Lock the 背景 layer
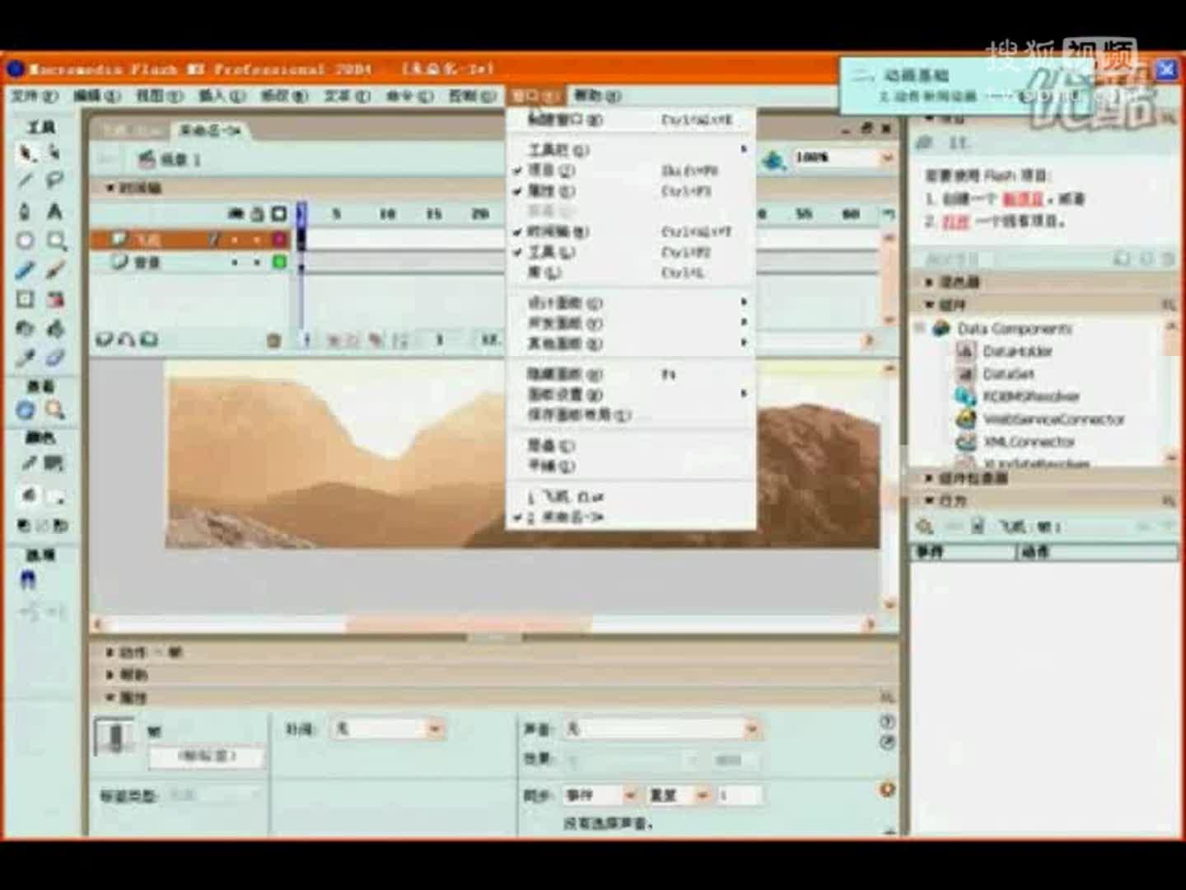 tap(255, 264)
